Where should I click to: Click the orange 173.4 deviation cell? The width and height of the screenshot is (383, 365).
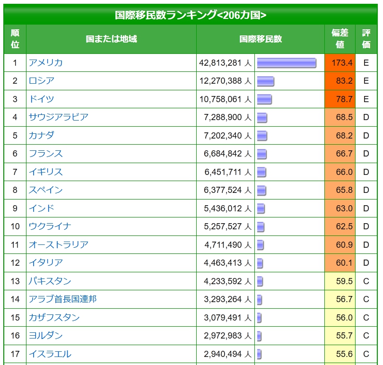[x=340, y=63]
